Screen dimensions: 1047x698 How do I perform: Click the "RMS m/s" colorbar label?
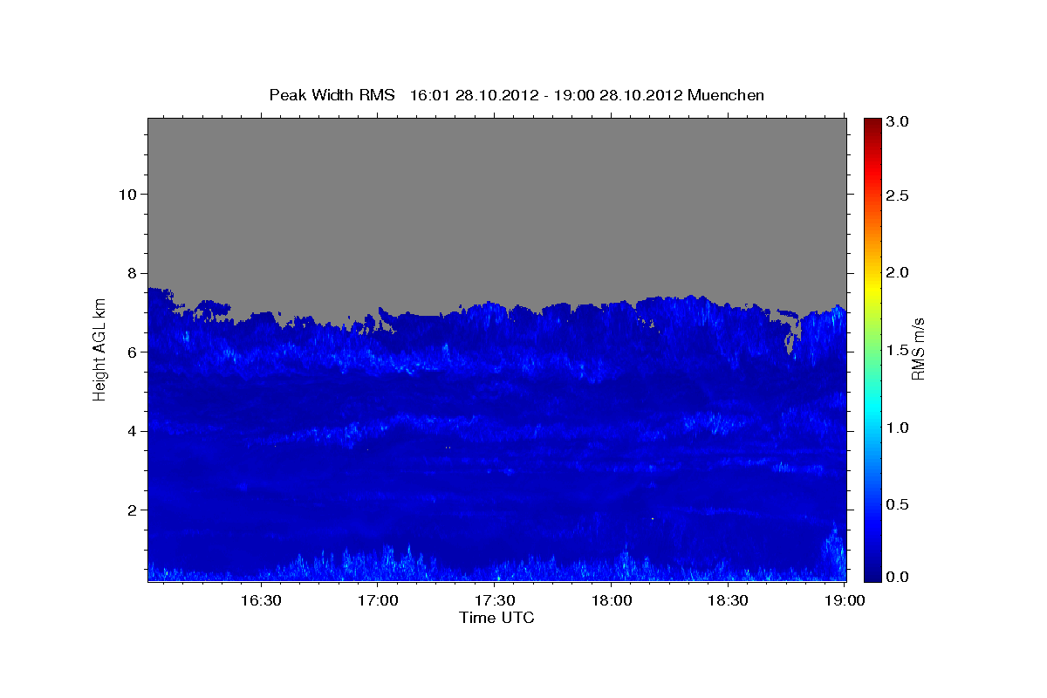[x=917, y=350]
